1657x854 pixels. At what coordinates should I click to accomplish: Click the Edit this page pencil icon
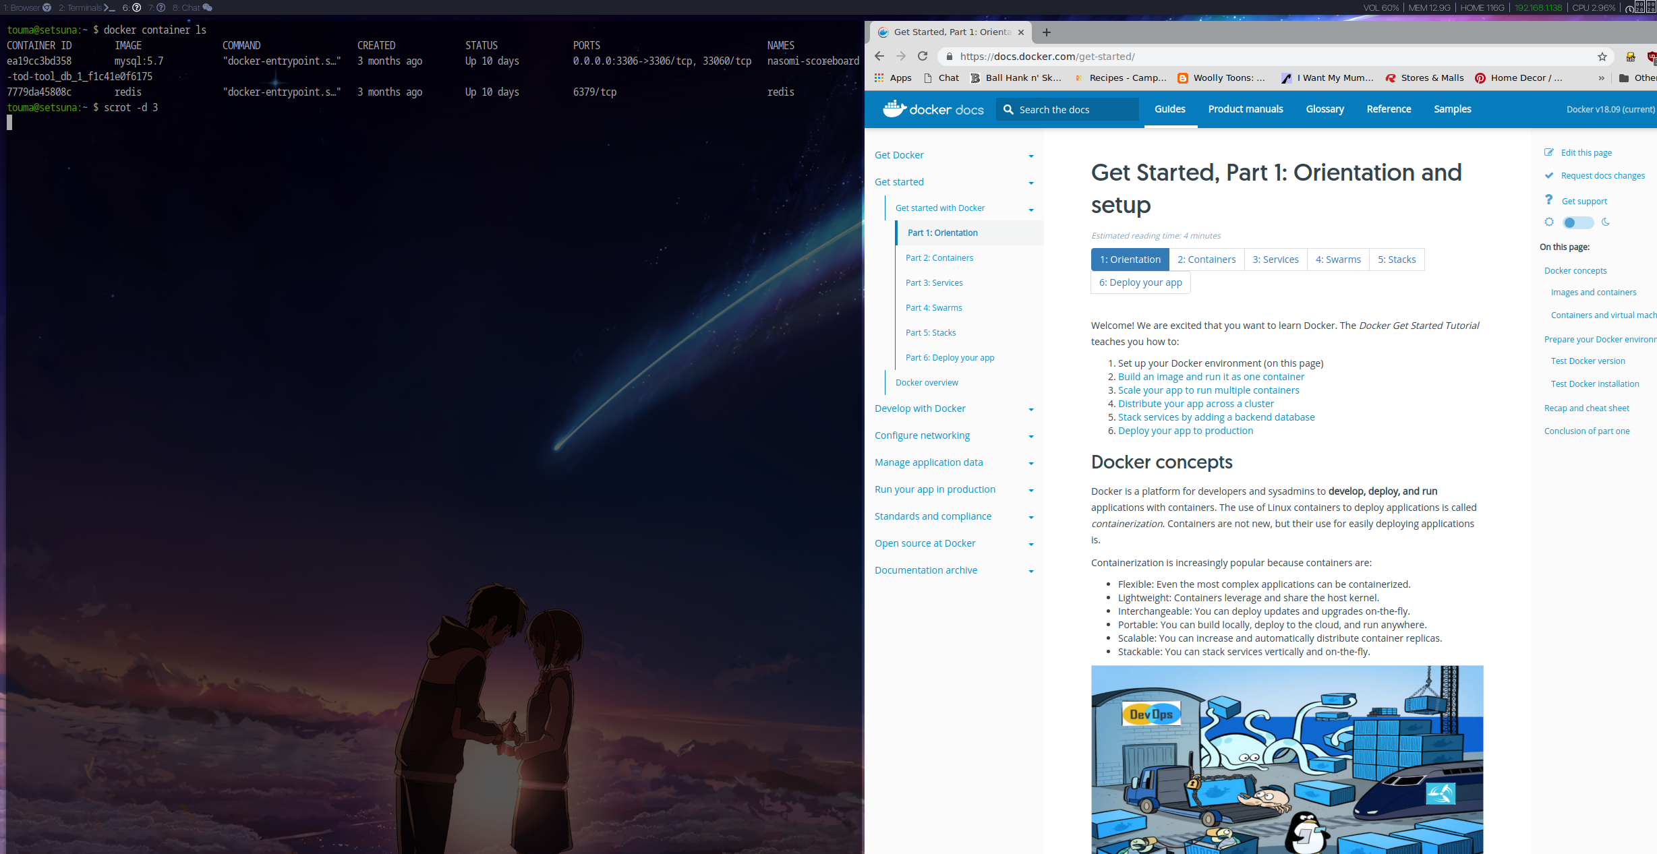pos(1549,152)
